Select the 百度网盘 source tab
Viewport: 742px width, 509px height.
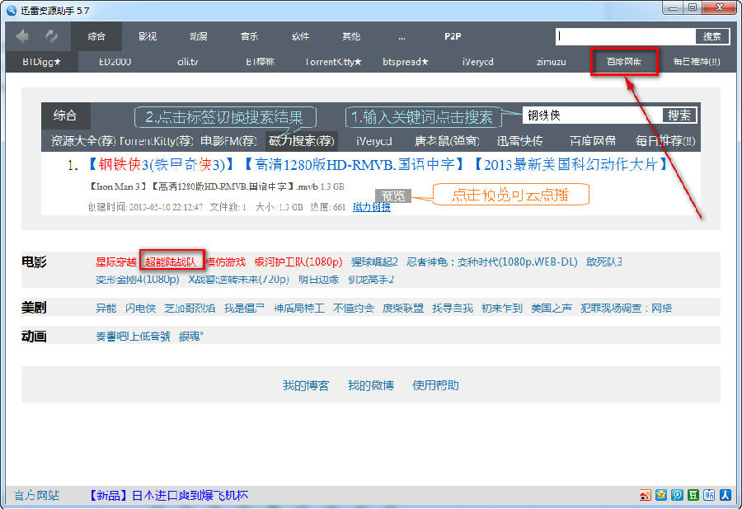point(624,62)
